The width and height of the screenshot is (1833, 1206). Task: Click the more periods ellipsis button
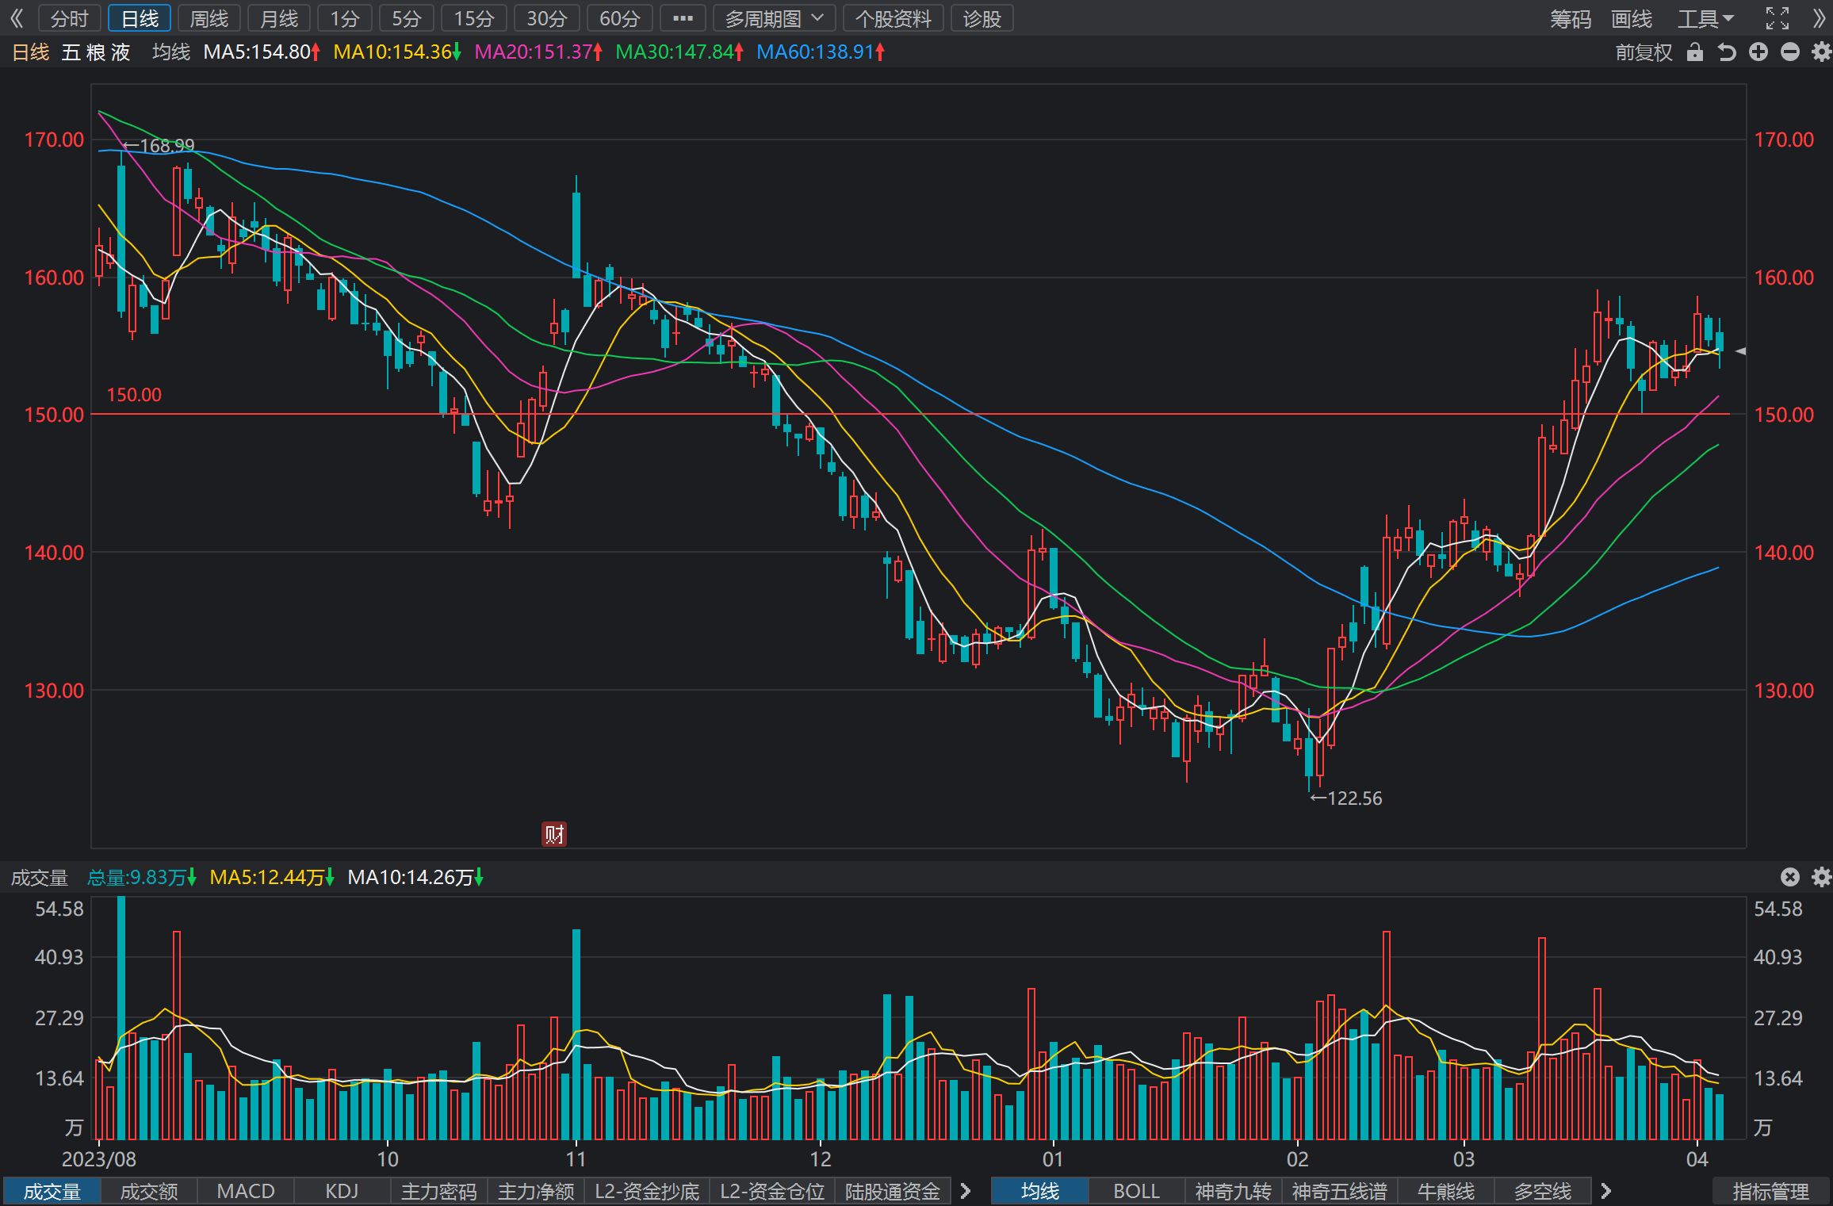coord(683,18)
